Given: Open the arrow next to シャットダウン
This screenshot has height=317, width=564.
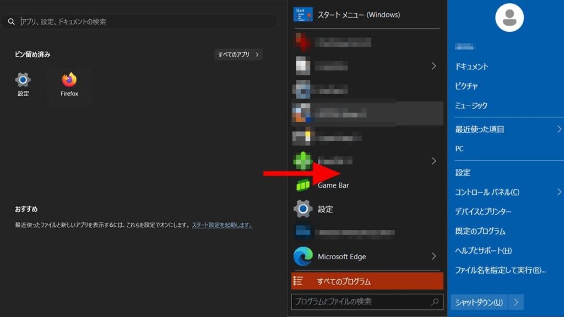Looking at the screenshot, I should (x=516, y=302).
